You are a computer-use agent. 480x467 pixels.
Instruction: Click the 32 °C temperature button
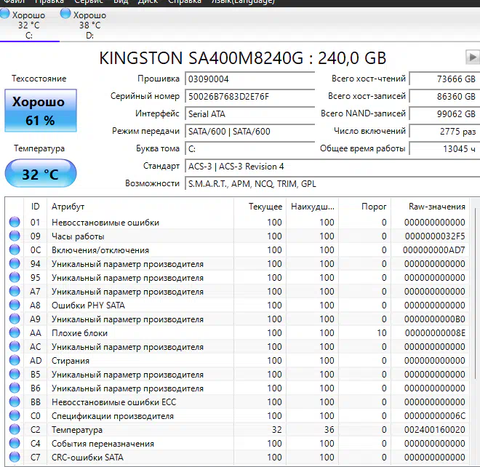tap(41, 174)
